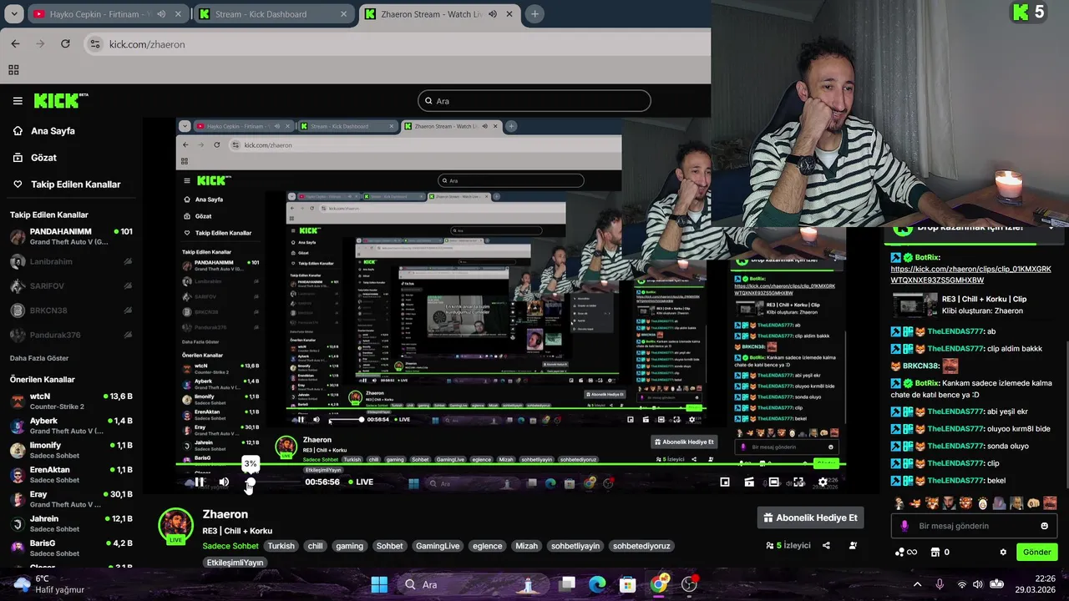Viewport: 1069px width, 601px height.
Task: Open Ana Sayfa in sidebar
Action: [x=53, y=131]
